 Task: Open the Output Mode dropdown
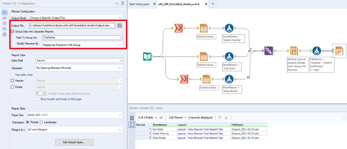point(76,17)
